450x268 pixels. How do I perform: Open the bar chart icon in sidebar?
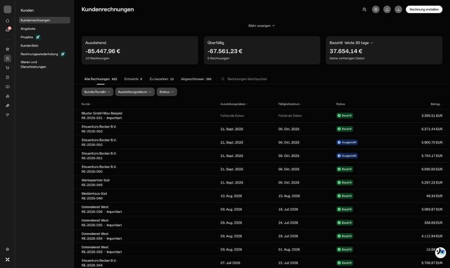pyautogui.click(x=7, y=96)
